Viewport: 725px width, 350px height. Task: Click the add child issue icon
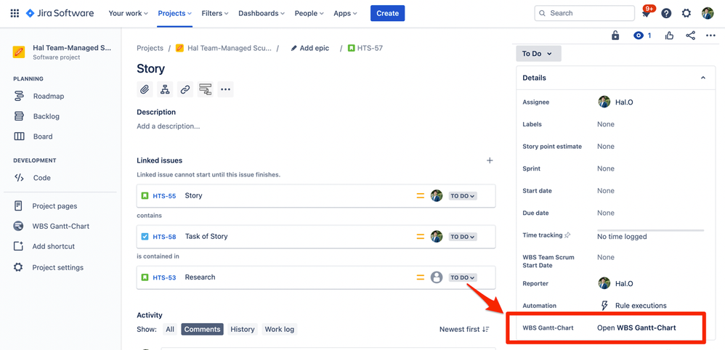click(x=165, y=89)
